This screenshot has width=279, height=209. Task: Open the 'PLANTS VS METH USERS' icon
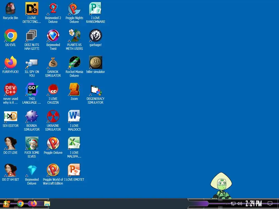point(74,35)
